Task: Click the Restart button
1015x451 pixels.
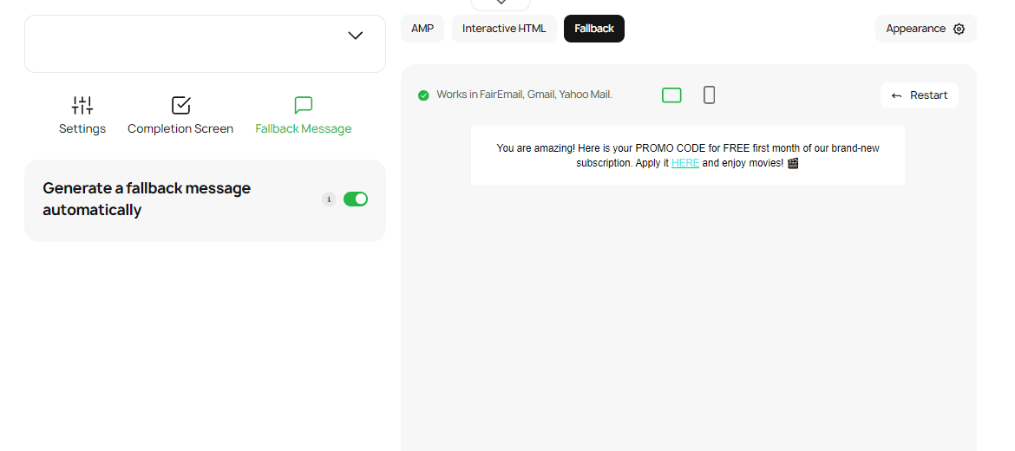Action: pyautogui.click(x=920, y=95)
